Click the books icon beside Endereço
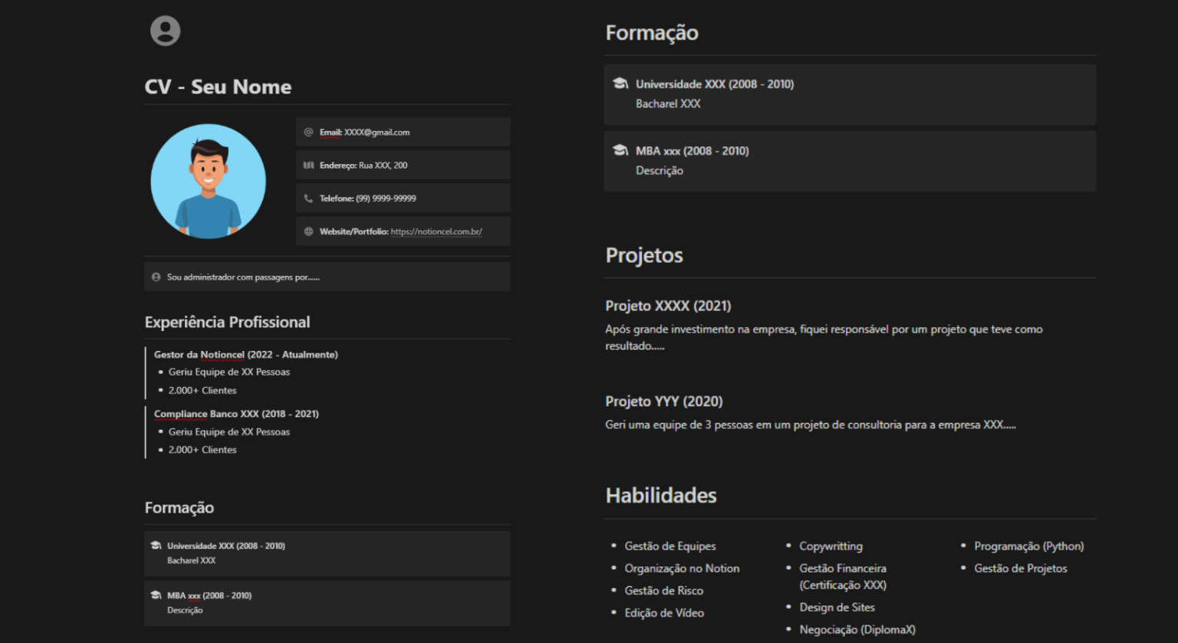The width and height of the screenshot is (1178, 643). (308, 165)
